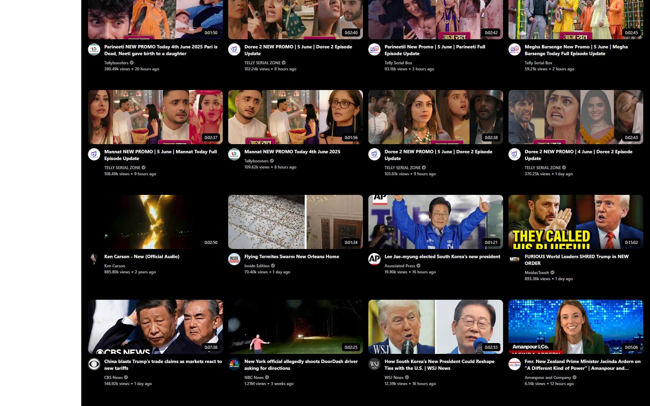Image resolution: width=650 pixels, height=406 pixels.
Task: Click verified badge next to Amanpour and Company
Action: [575, 377]
